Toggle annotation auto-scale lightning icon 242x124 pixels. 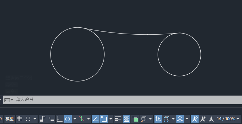[203, 119]
